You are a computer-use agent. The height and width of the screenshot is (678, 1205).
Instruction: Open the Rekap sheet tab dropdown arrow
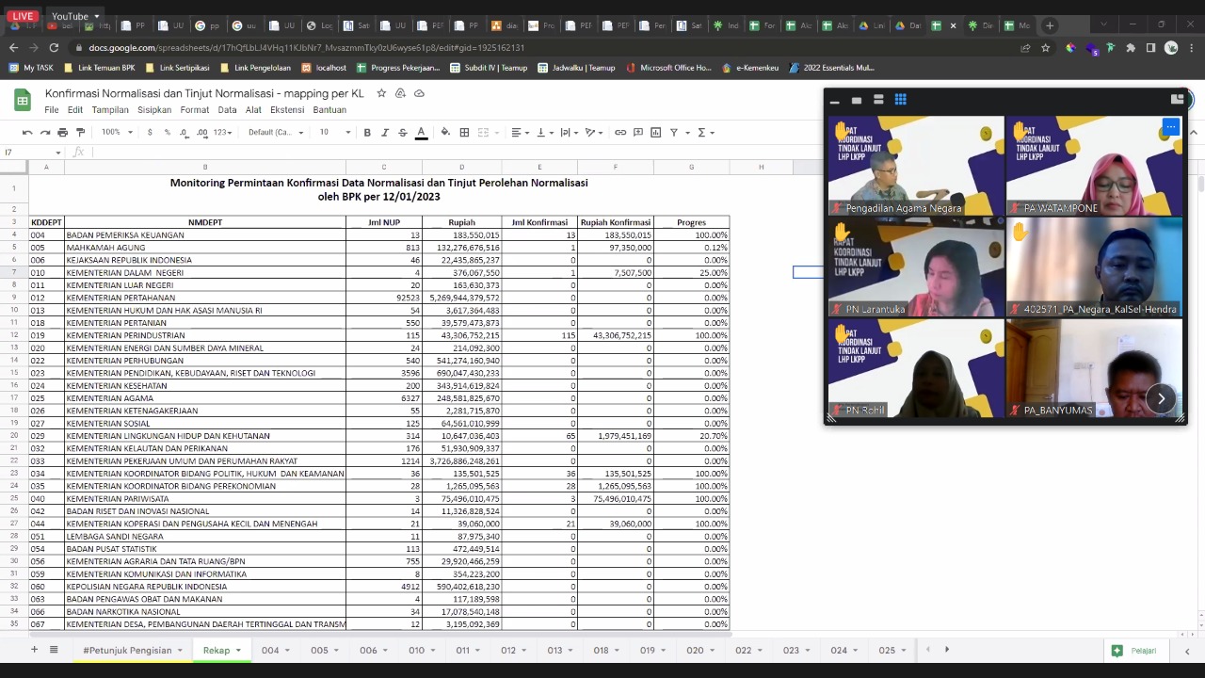point(238,651)
